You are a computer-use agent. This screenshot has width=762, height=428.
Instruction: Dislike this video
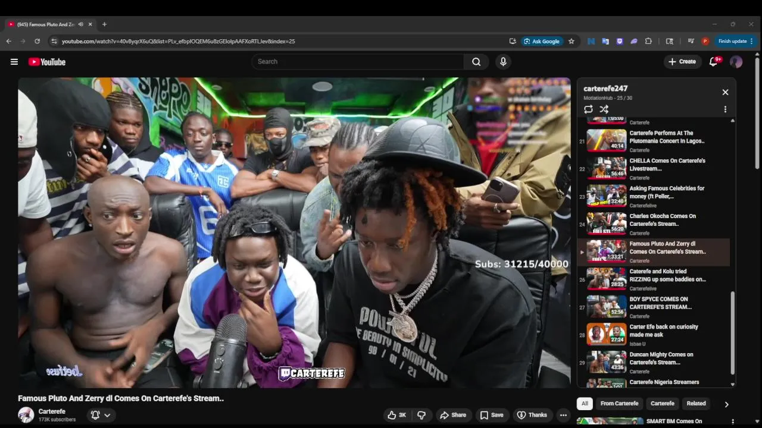pos(421,415)
